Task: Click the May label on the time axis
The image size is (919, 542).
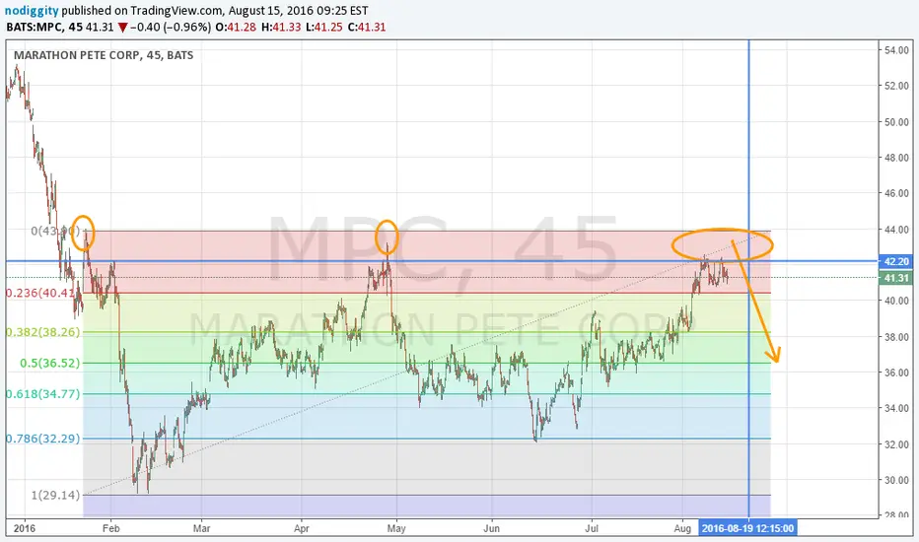Action: point(396,528)
